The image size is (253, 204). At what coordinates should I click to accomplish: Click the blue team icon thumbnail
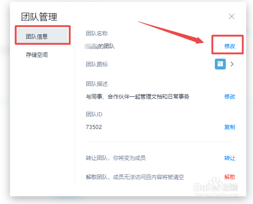pyautogui.click(x=220, y=64)
